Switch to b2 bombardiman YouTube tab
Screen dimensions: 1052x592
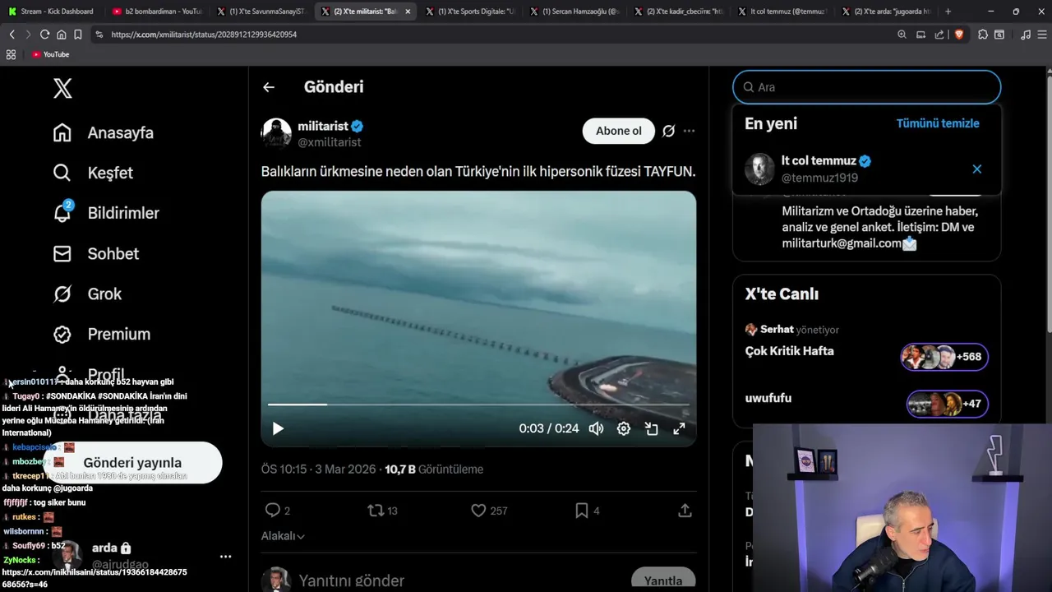point(156,12)
